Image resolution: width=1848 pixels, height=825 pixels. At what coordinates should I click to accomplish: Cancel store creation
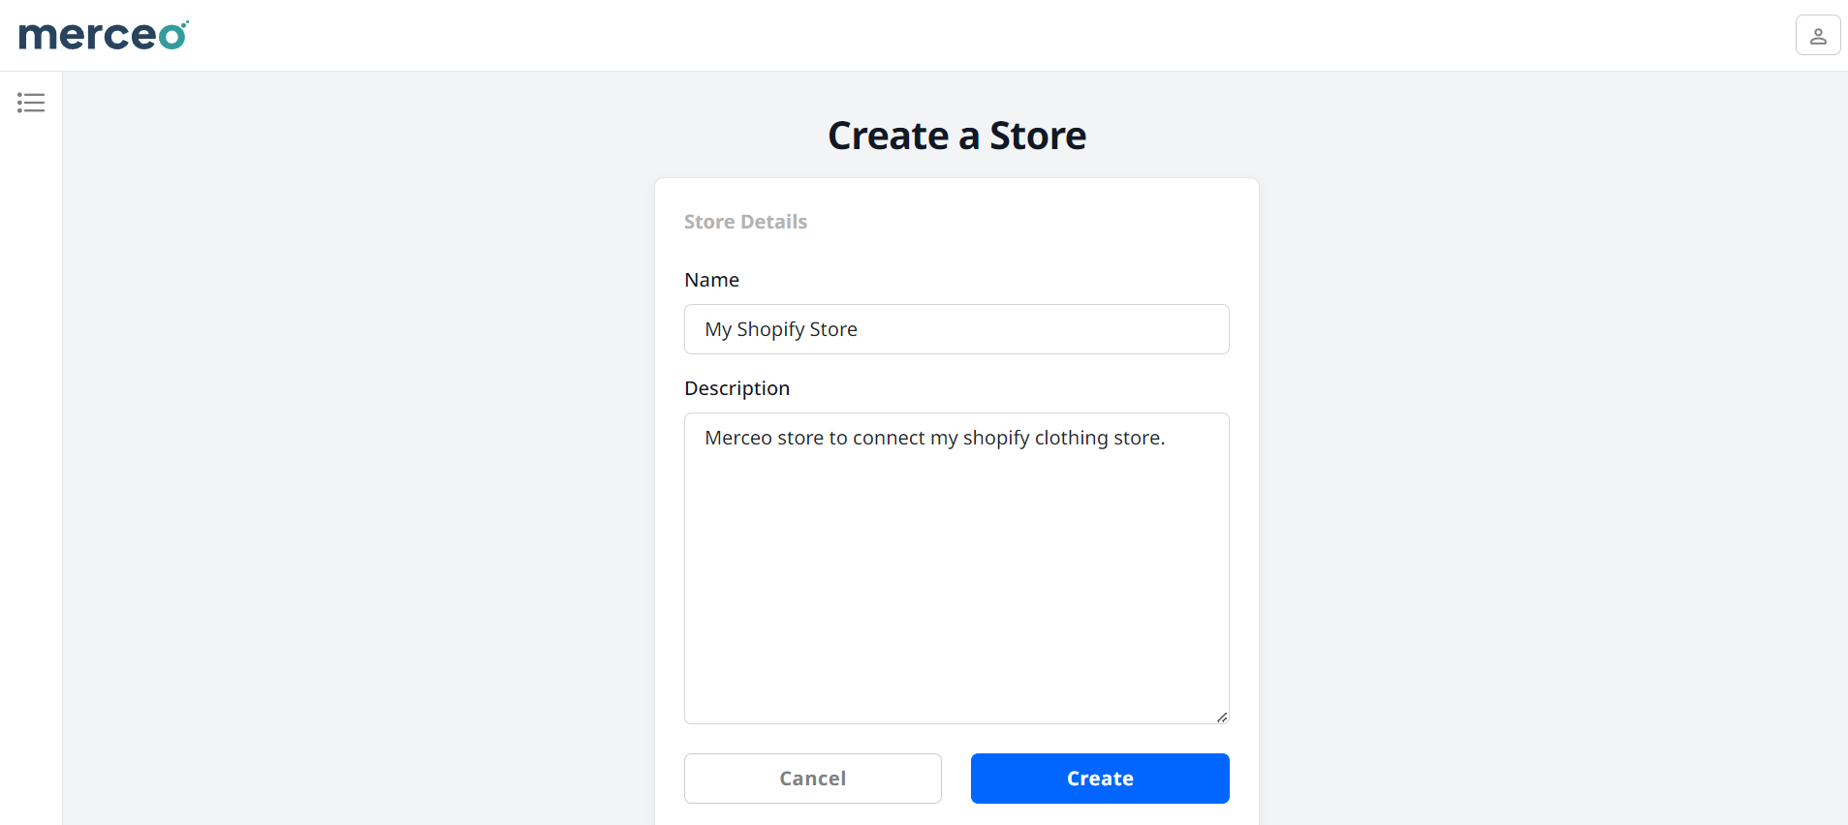click(813, 779)
